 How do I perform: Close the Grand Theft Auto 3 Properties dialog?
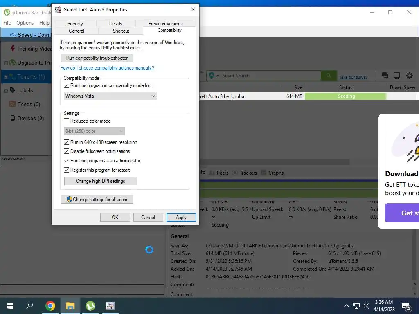click(x=193, y=10)
